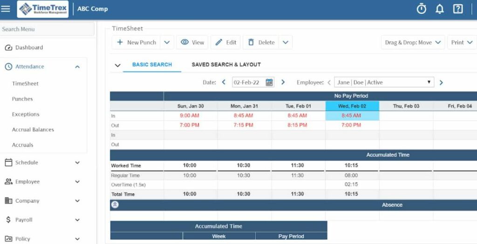Viewport: 477px width, 244px height.
Task: Click the Schedule calendar icon
Action: (x=8, y=162)
